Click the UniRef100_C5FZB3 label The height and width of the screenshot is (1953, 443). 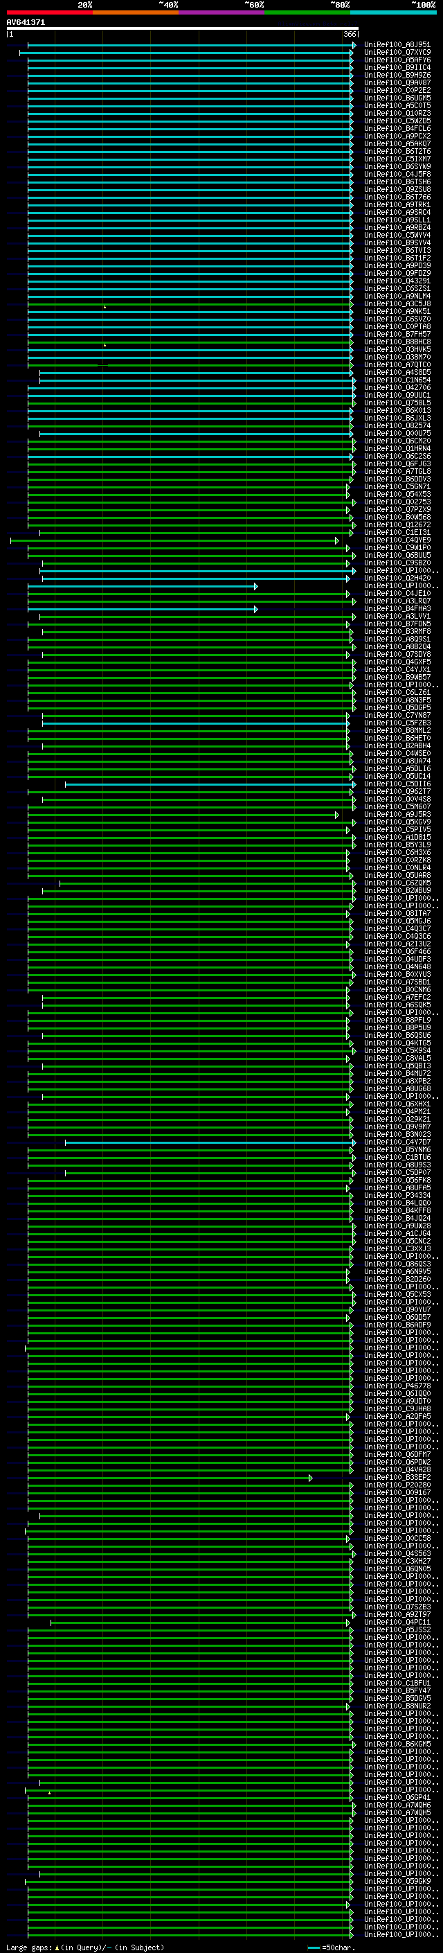(397, 723)
